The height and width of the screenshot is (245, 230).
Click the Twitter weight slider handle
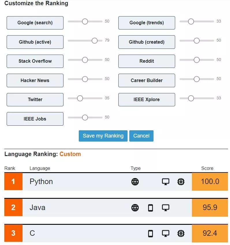click(80, 99)
